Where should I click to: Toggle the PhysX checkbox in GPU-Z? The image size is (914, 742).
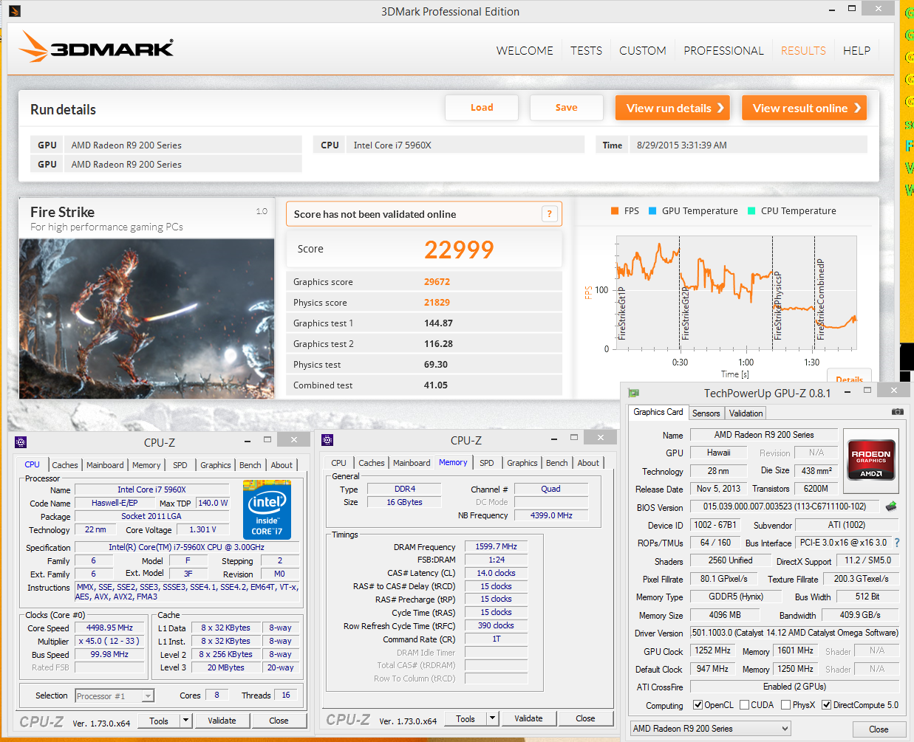(x=785, y=705)
